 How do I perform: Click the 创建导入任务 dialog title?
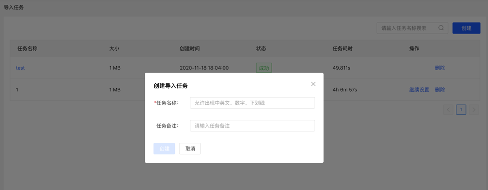point(170,86)
